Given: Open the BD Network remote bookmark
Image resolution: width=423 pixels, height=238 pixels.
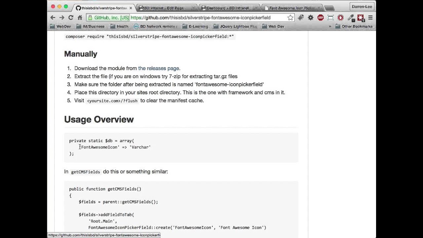Looking at the screenshot, I should (156, 26).
